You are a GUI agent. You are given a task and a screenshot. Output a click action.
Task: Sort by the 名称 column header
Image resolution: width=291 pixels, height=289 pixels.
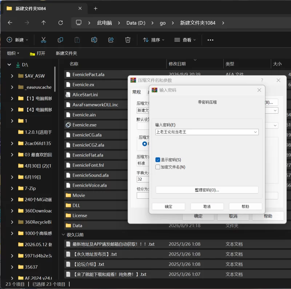74,64
